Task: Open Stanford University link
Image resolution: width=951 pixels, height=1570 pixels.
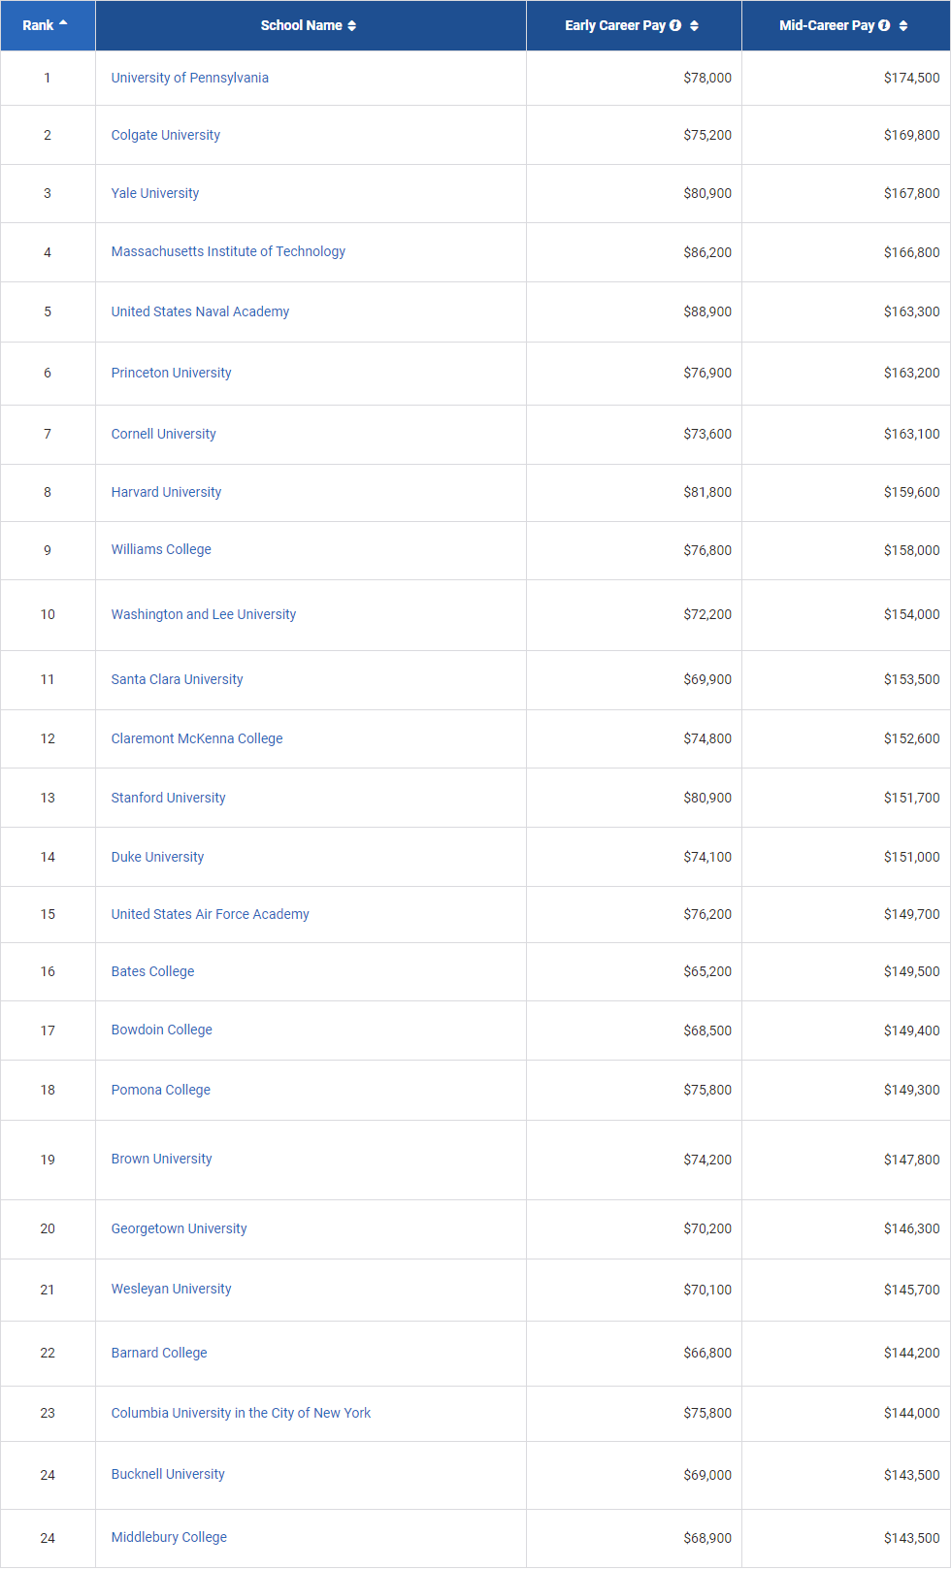Action: 169,798
